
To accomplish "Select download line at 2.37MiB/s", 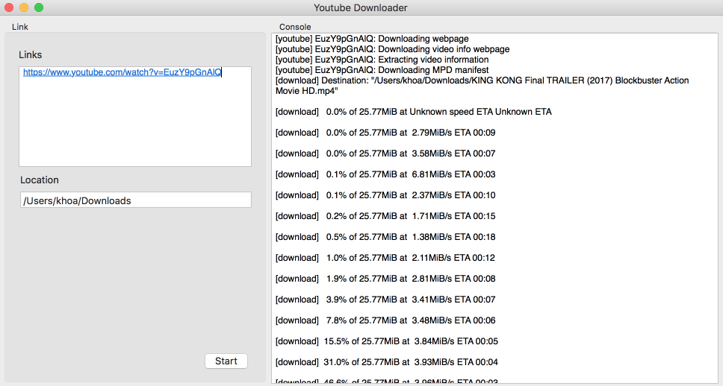I will pos(385,195).
